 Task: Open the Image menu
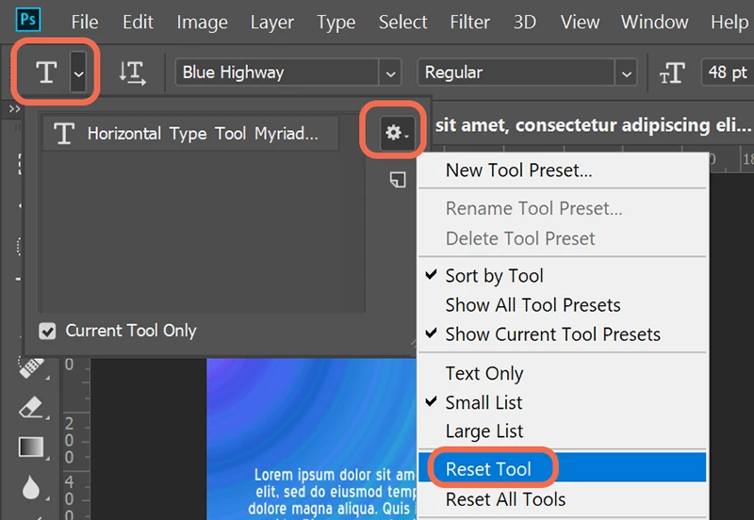[x=202, y=23]
